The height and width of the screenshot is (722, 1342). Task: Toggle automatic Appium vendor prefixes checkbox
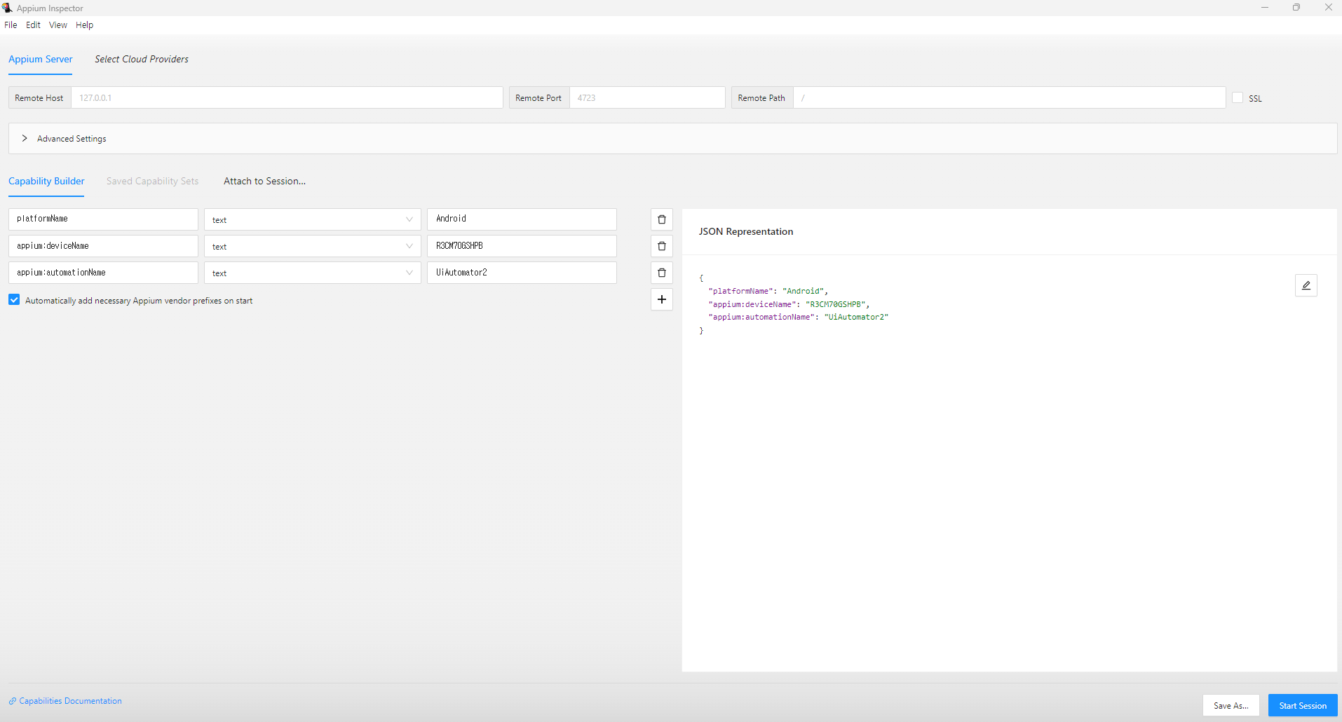click(x=14, y=299)
